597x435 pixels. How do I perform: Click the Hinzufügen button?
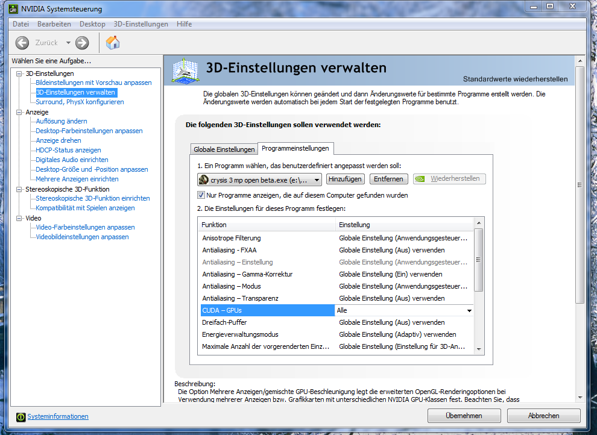345,179
